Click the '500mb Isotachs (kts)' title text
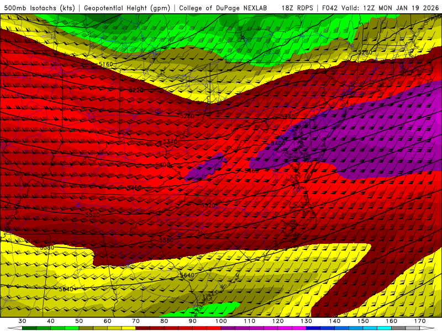 click(39, 8)
